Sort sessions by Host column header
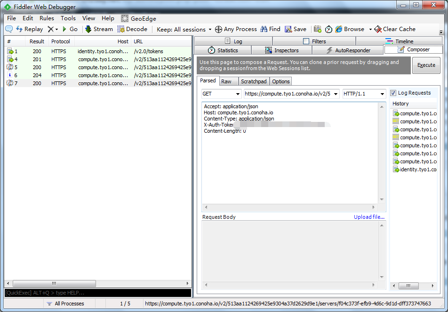 (103, 41)
